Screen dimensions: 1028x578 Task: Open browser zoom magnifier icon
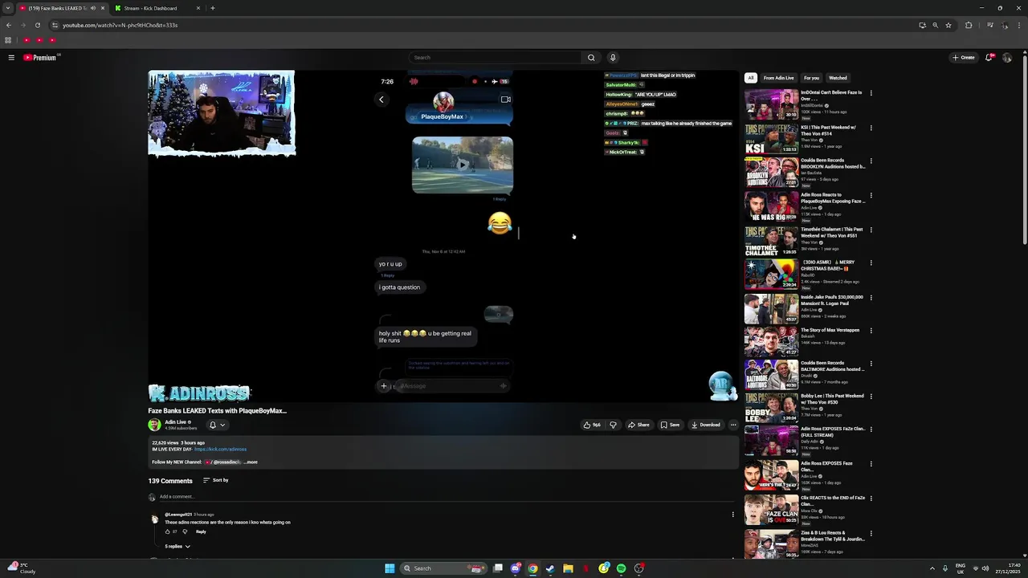pos(935,25)
